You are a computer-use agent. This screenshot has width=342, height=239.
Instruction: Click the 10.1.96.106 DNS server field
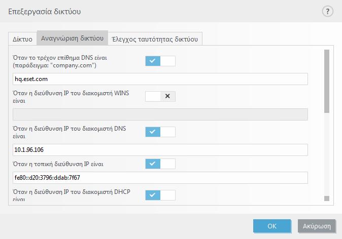[160, 150]
